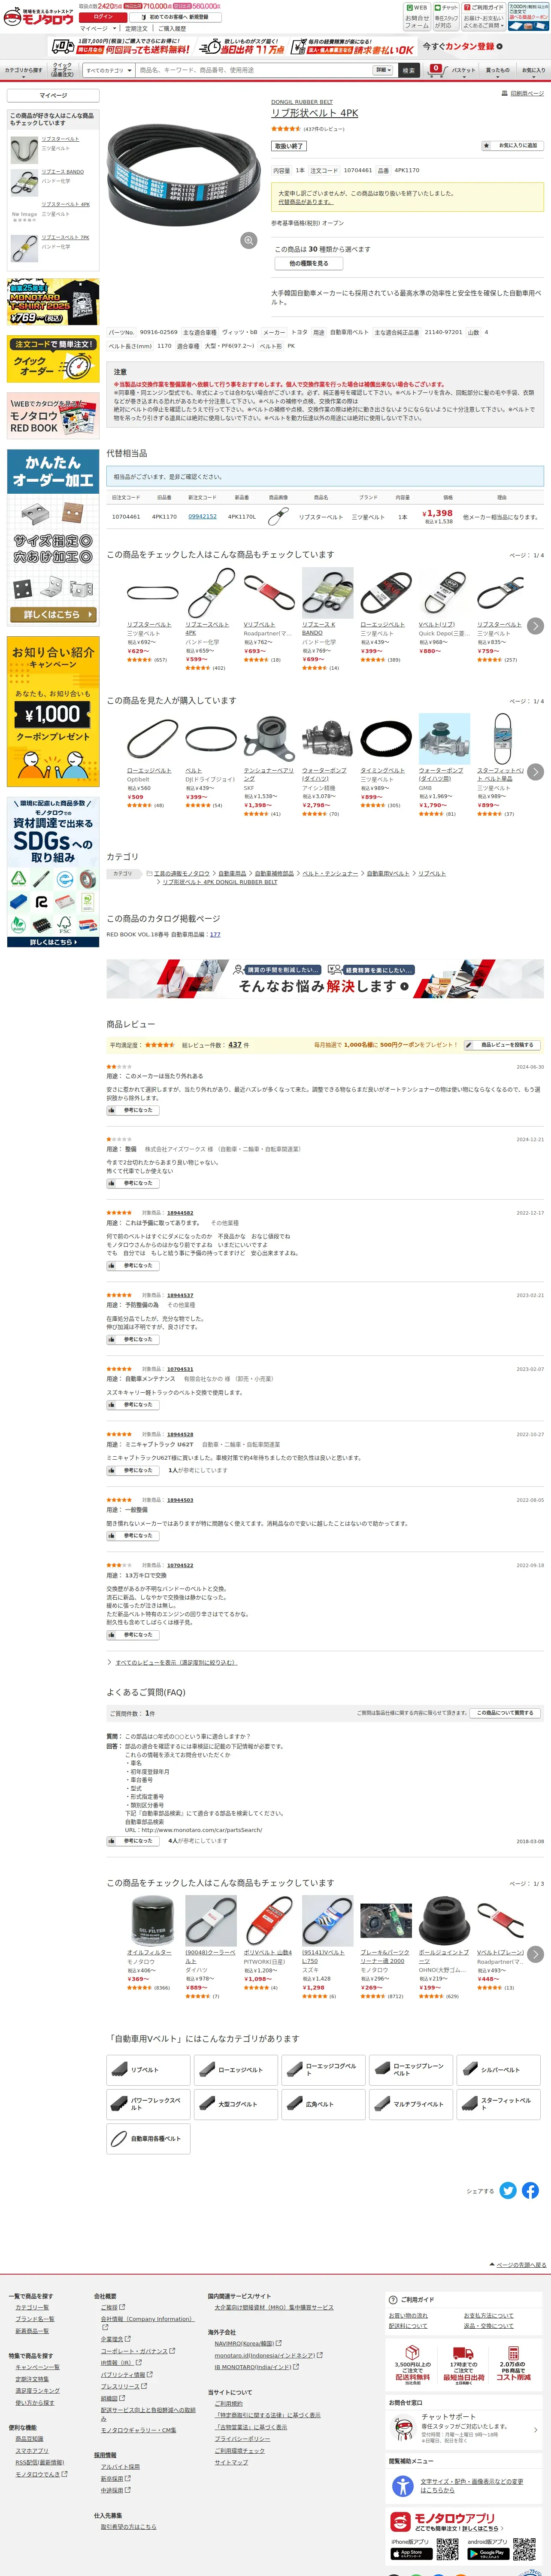Open カテゴリ一覧 footer link
551x2576 pixels.
[32, 2306]
